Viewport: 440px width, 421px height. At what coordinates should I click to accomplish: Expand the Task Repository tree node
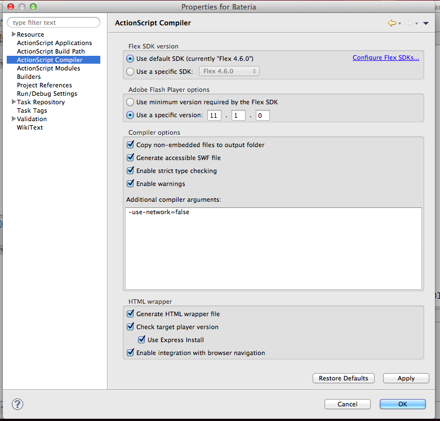(14, 102)
